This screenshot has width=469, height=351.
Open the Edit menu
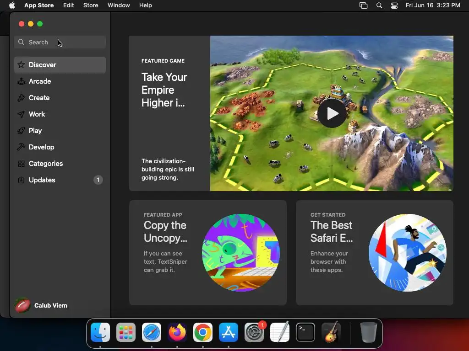pos(69,5)
